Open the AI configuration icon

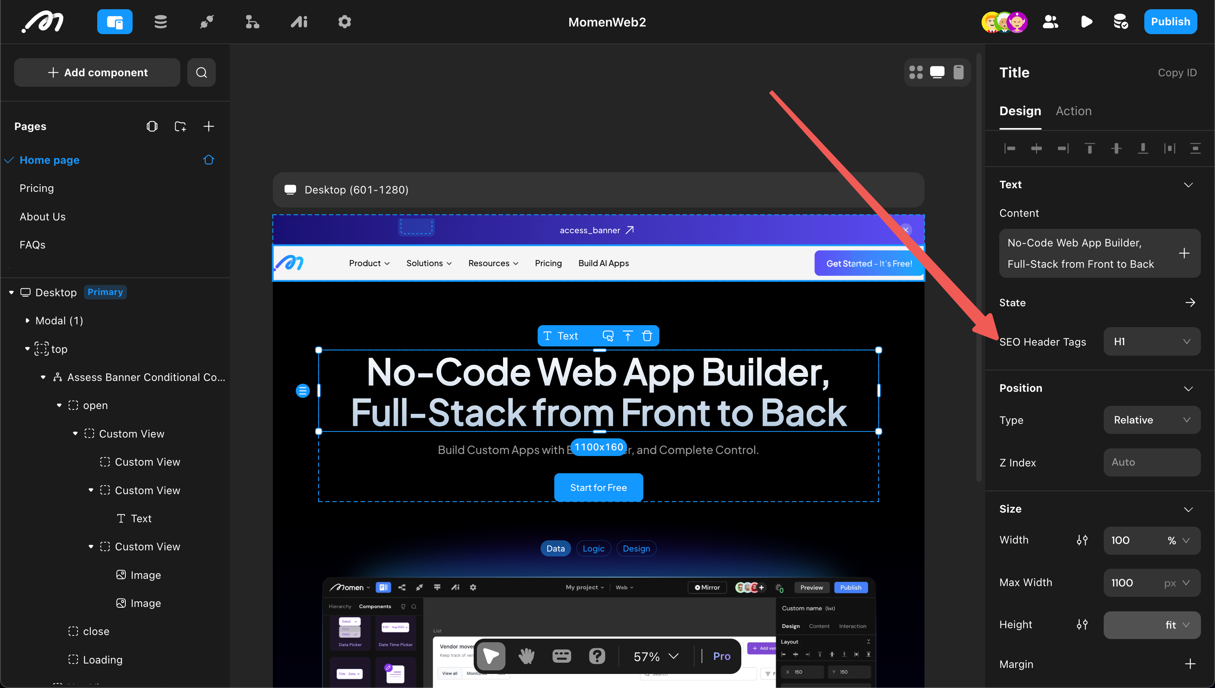299,22
